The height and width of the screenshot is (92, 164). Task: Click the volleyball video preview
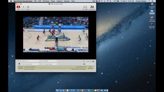pos(56,34)
